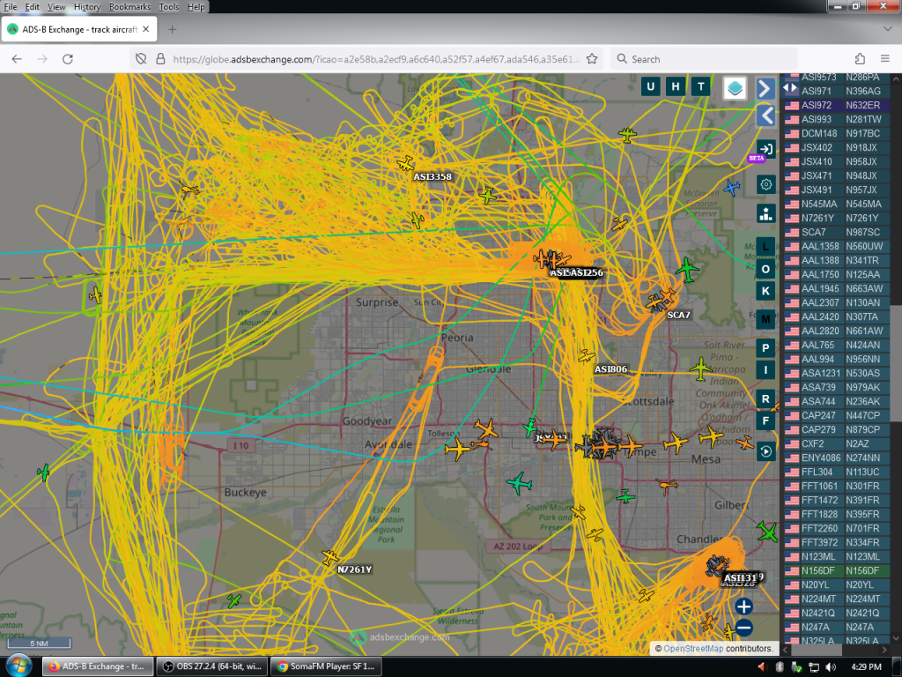The width and height of the screenshot is (902, 677).
Task: Open a new browser tab
Action: 172,29
